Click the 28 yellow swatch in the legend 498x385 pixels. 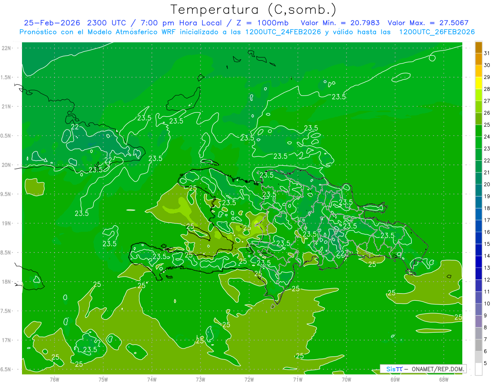[478, 83]
